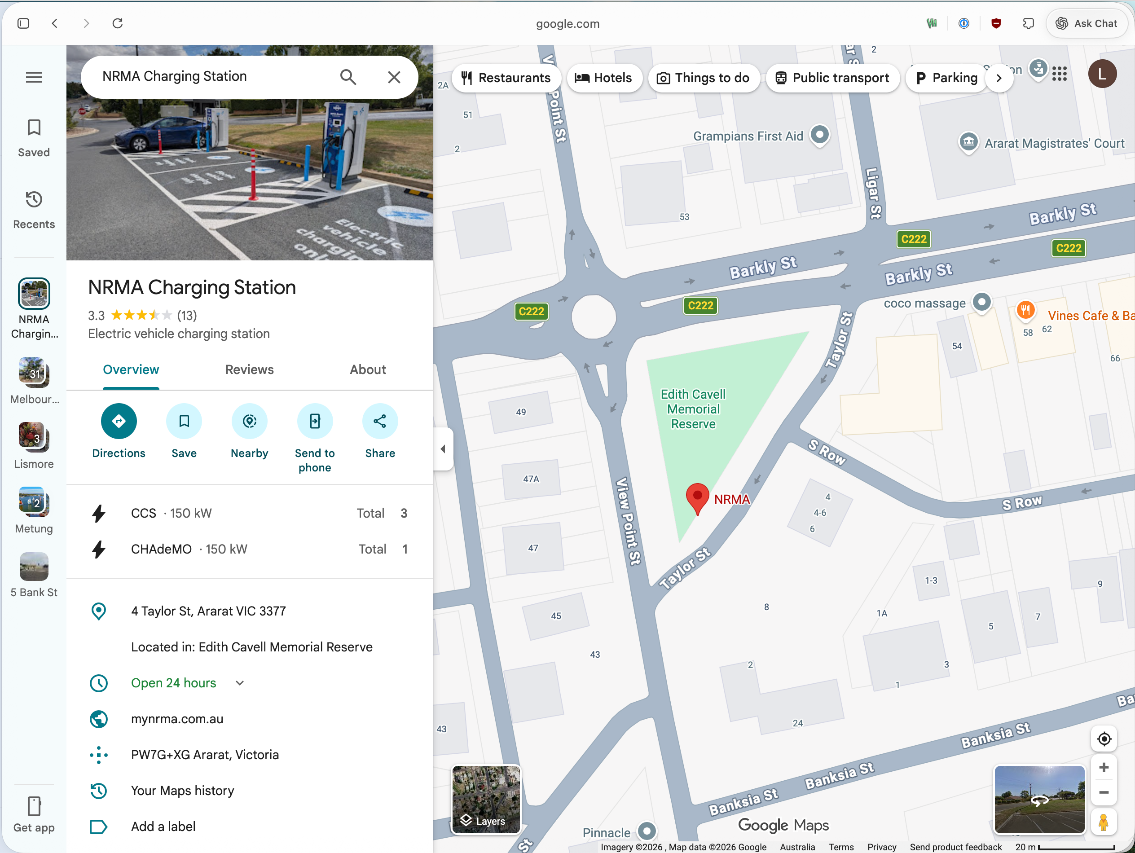1135x853 pixels.
Task: Filter map by Hotels
Action: pyautogui.click(x=604, y=78)
